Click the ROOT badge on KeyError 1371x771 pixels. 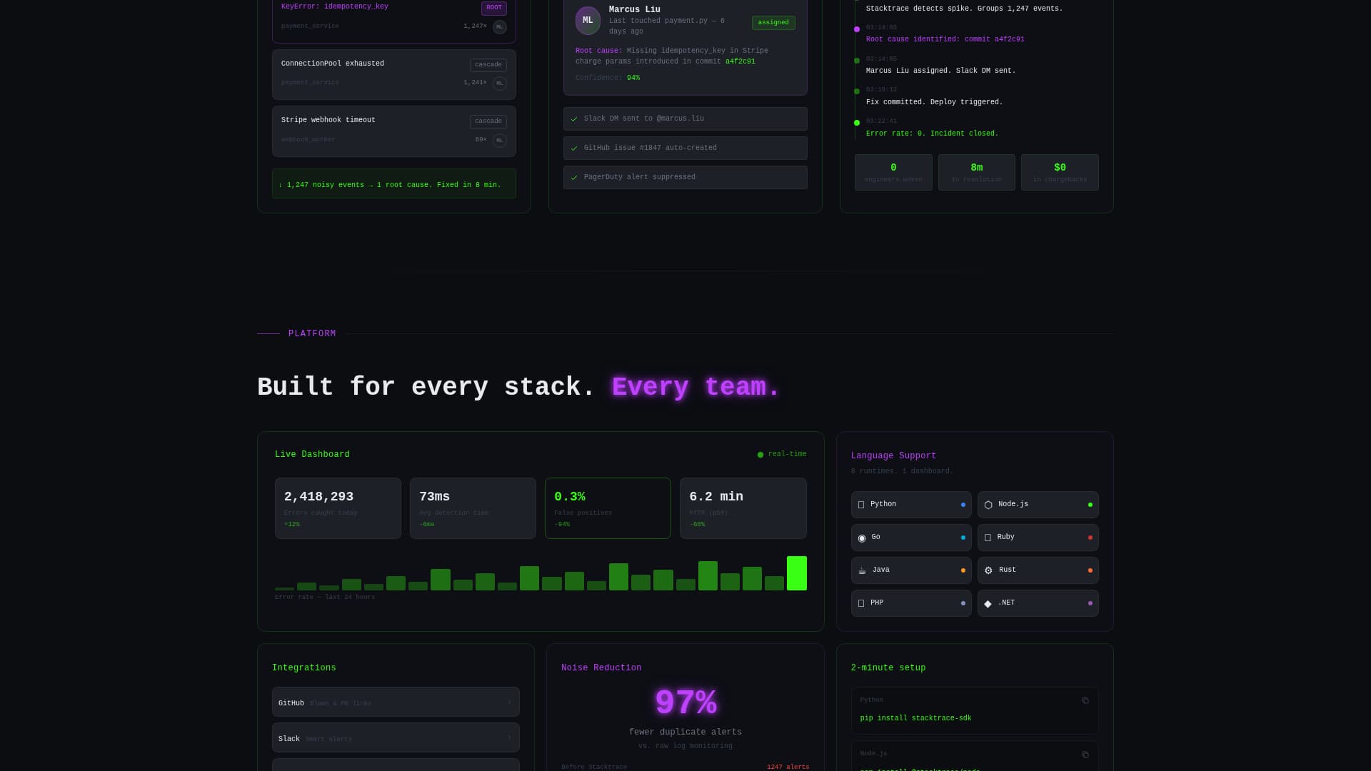tap(494, 8)
